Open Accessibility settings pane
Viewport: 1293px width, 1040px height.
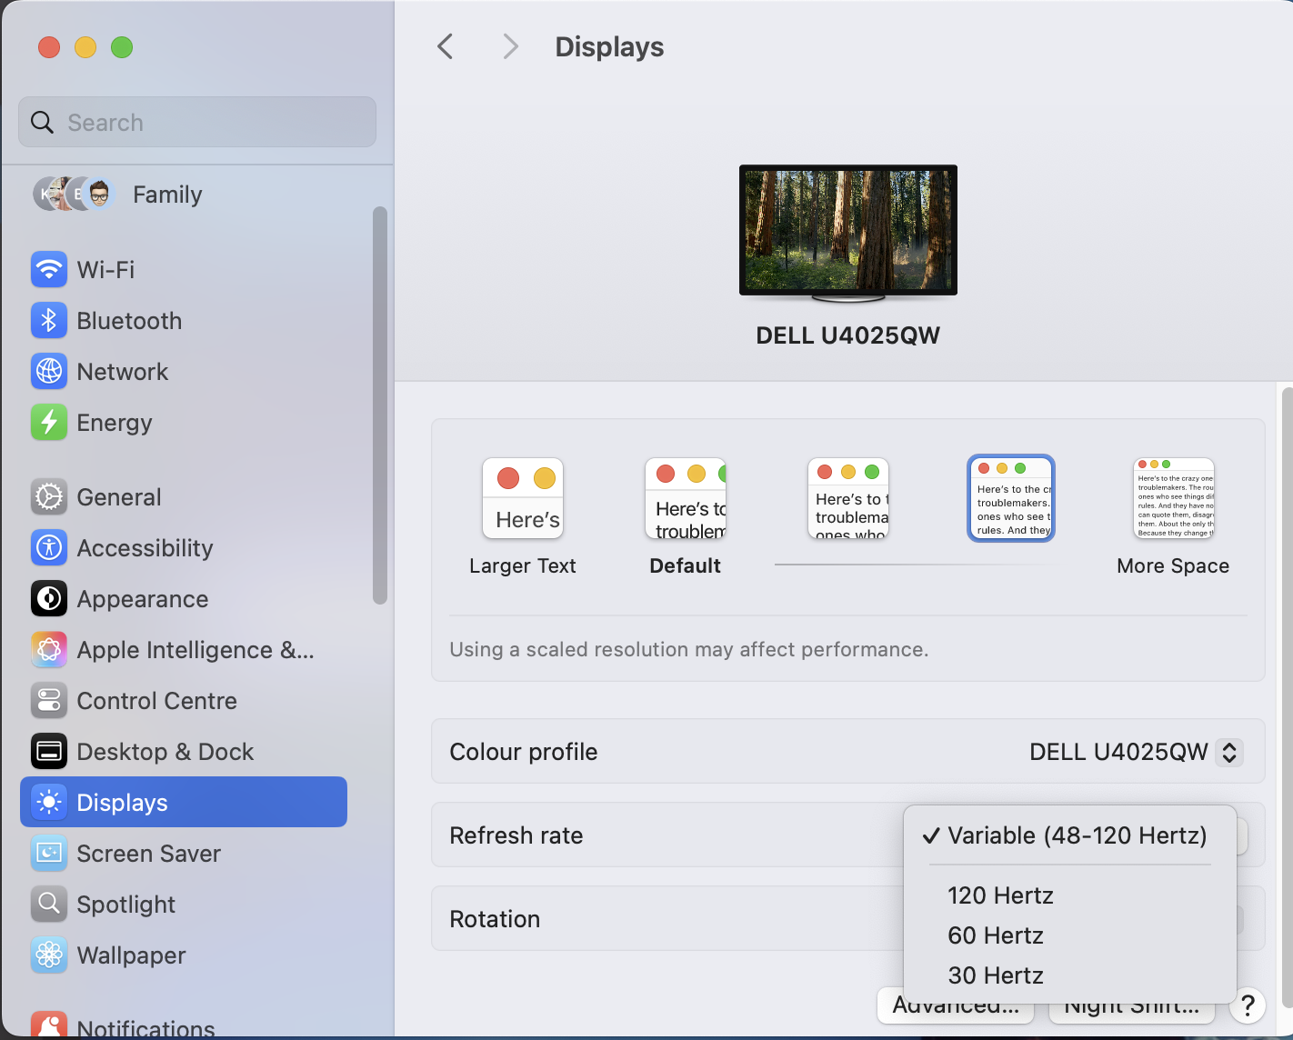tap(184, 547)
